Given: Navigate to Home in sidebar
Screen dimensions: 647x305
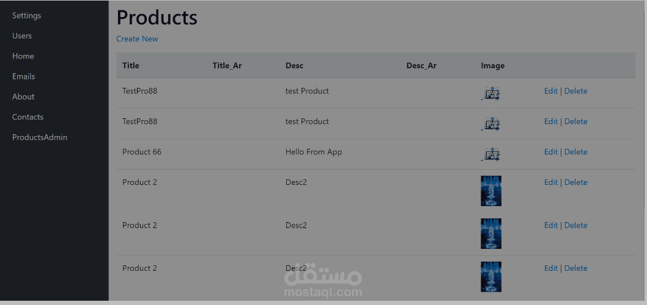Looking at the screenshot, I should click(x=23, y=56).
